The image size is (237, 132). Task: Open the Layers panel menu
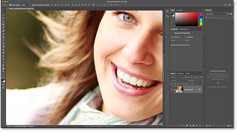[x=203, y=73]
